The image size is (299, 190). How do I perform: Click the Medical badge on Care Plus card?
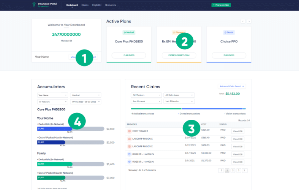(x=129, y=32)
